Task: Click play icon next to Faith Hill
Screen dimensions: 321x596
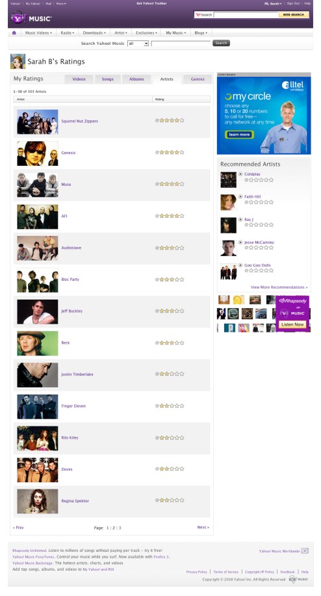Action: (240, 196)
